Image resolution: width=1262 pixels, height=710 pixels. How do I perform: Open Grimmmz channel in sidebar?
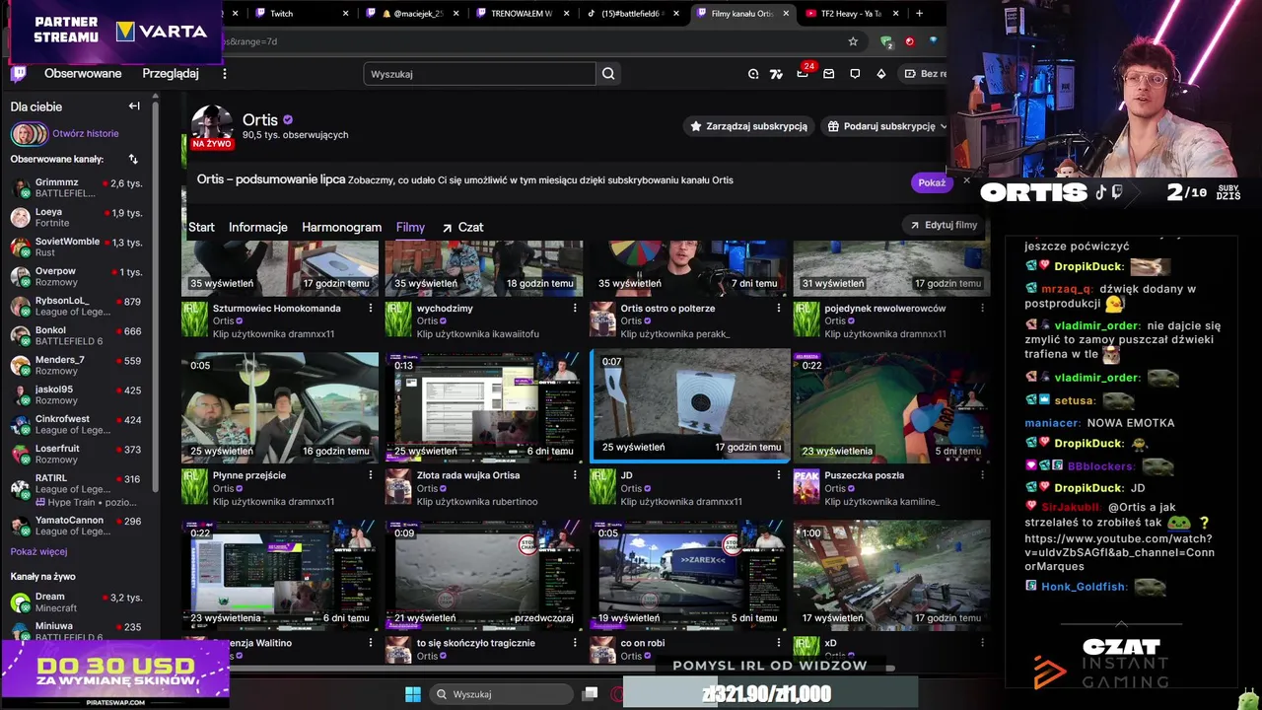coord(77,187)
